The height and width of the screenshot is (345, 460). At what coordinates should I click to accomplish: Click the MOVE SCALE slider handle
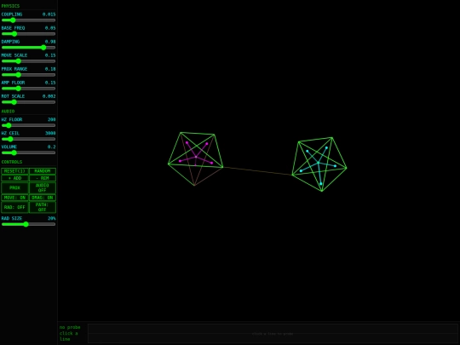coord(19,61)
